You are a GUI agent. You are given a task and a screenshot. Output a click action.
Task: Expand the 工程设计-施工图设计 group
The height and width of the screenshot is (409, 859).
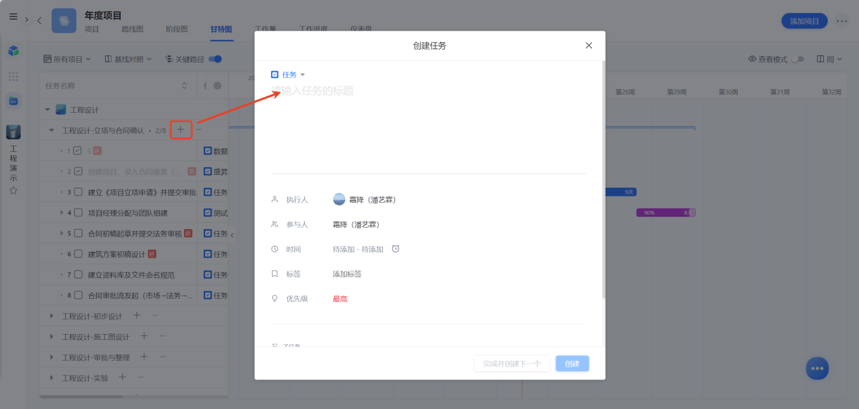click(52, 337)
